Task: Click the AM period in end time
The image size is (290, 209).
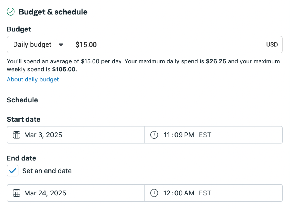Action: pyautogui.click(x=189, y=193)
